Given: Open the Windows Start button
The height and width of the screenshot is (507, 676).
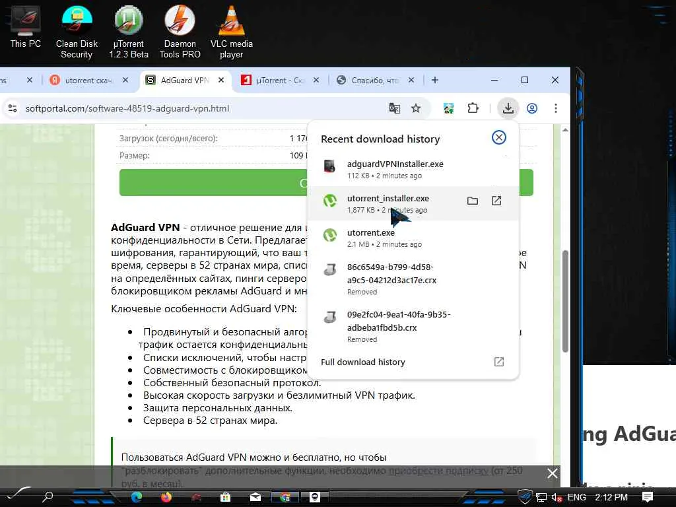Looking at the screenshot, I should (x=18, y=494).
